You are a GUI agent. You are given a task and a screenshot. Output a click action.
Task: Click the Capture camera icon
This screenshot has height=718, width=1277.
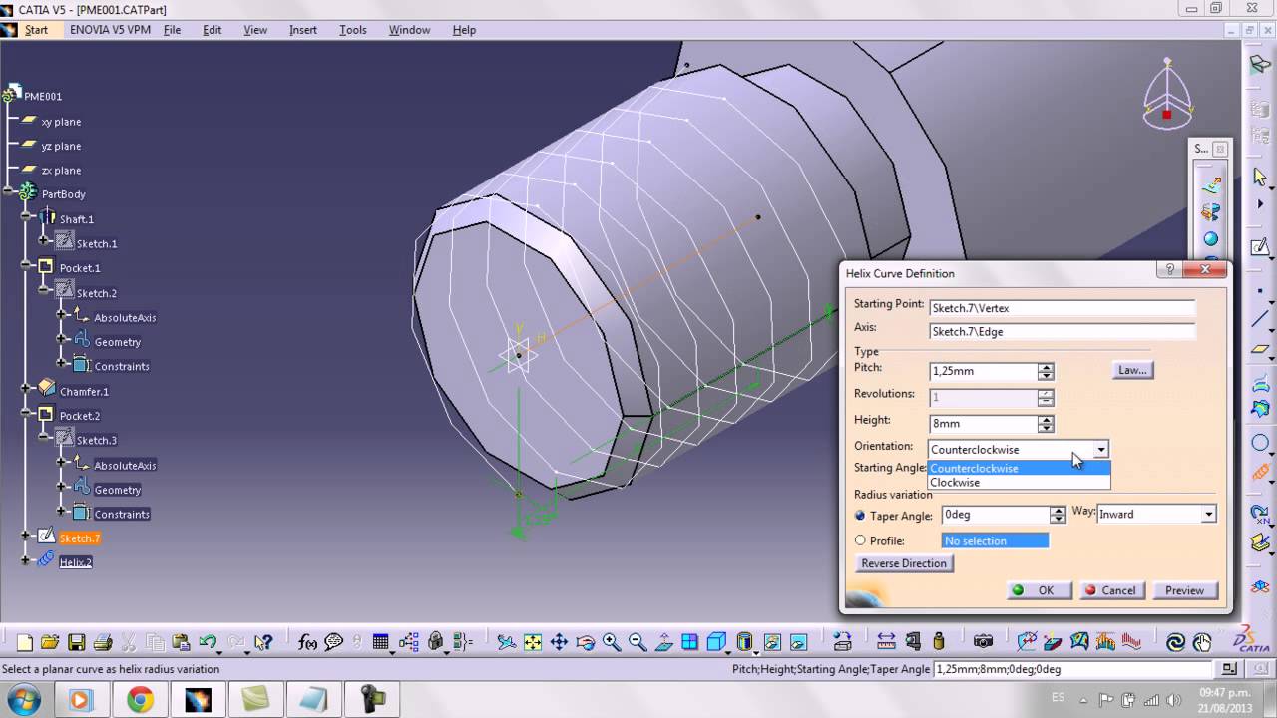[x=983, y=642]
